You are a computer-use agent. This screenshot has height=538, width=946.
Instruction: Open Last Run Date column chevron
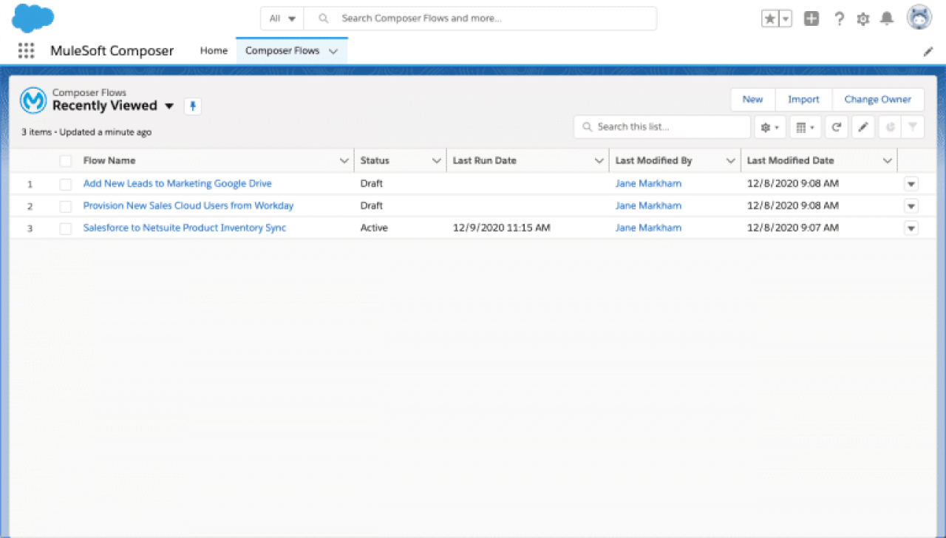tap(599, 160)
